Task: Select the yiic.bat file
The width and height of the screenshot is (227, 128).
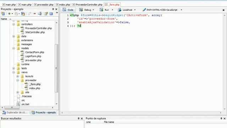Action: pos(25,104)
